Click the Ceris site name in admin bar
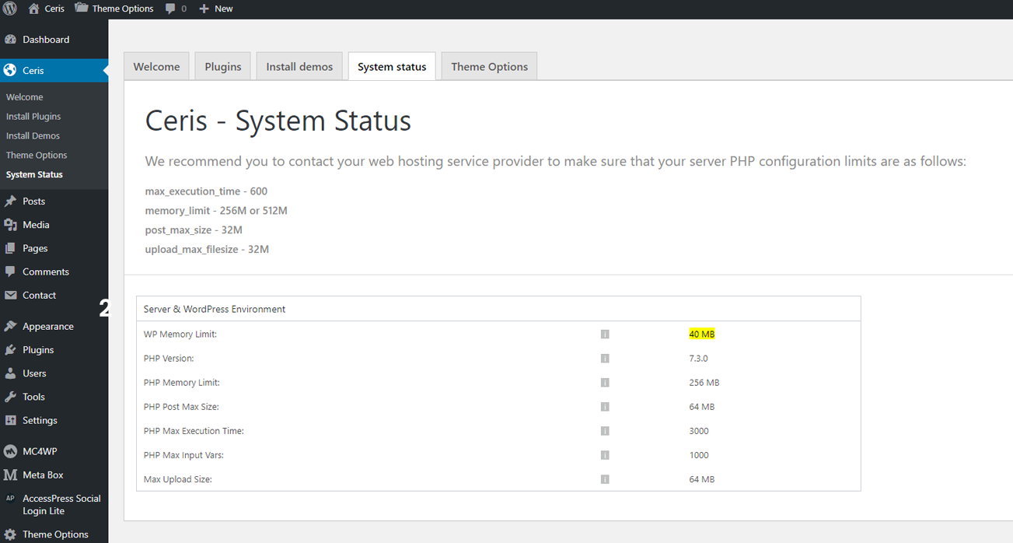Viewport: 1013px width, 543px height. (x=54, y=9)
